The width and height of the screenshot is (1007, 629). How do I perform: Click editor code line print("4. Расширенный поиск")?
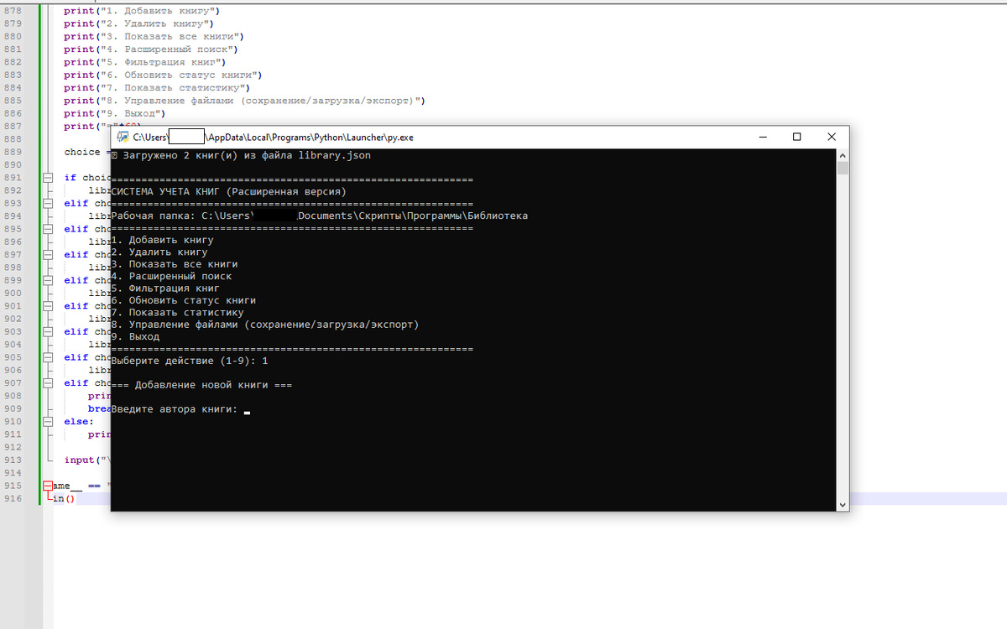point(151,49)
